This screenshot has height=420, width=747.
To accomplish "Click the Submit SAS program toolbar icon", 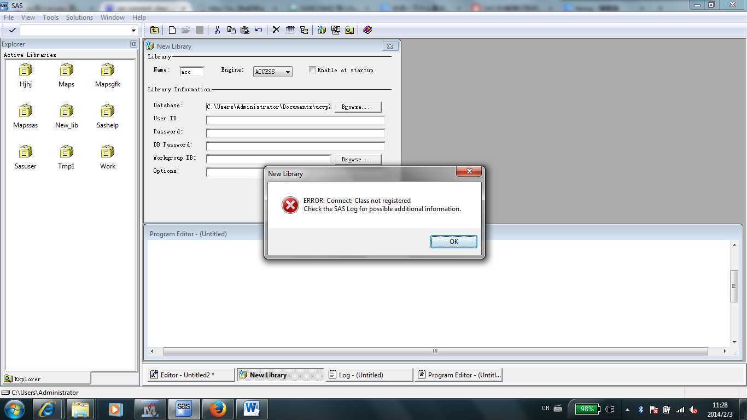I will click(x=335, y=30).
